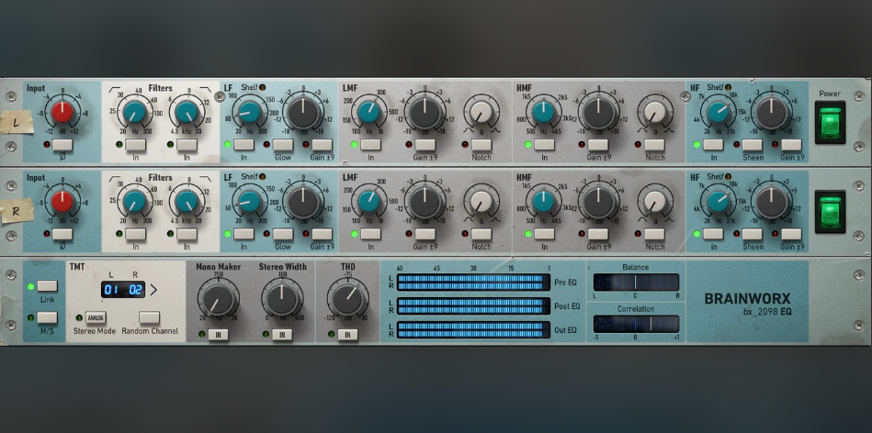Click the Random Channel button
This screenshot has width=872, height=433.
tap(149, 317)
